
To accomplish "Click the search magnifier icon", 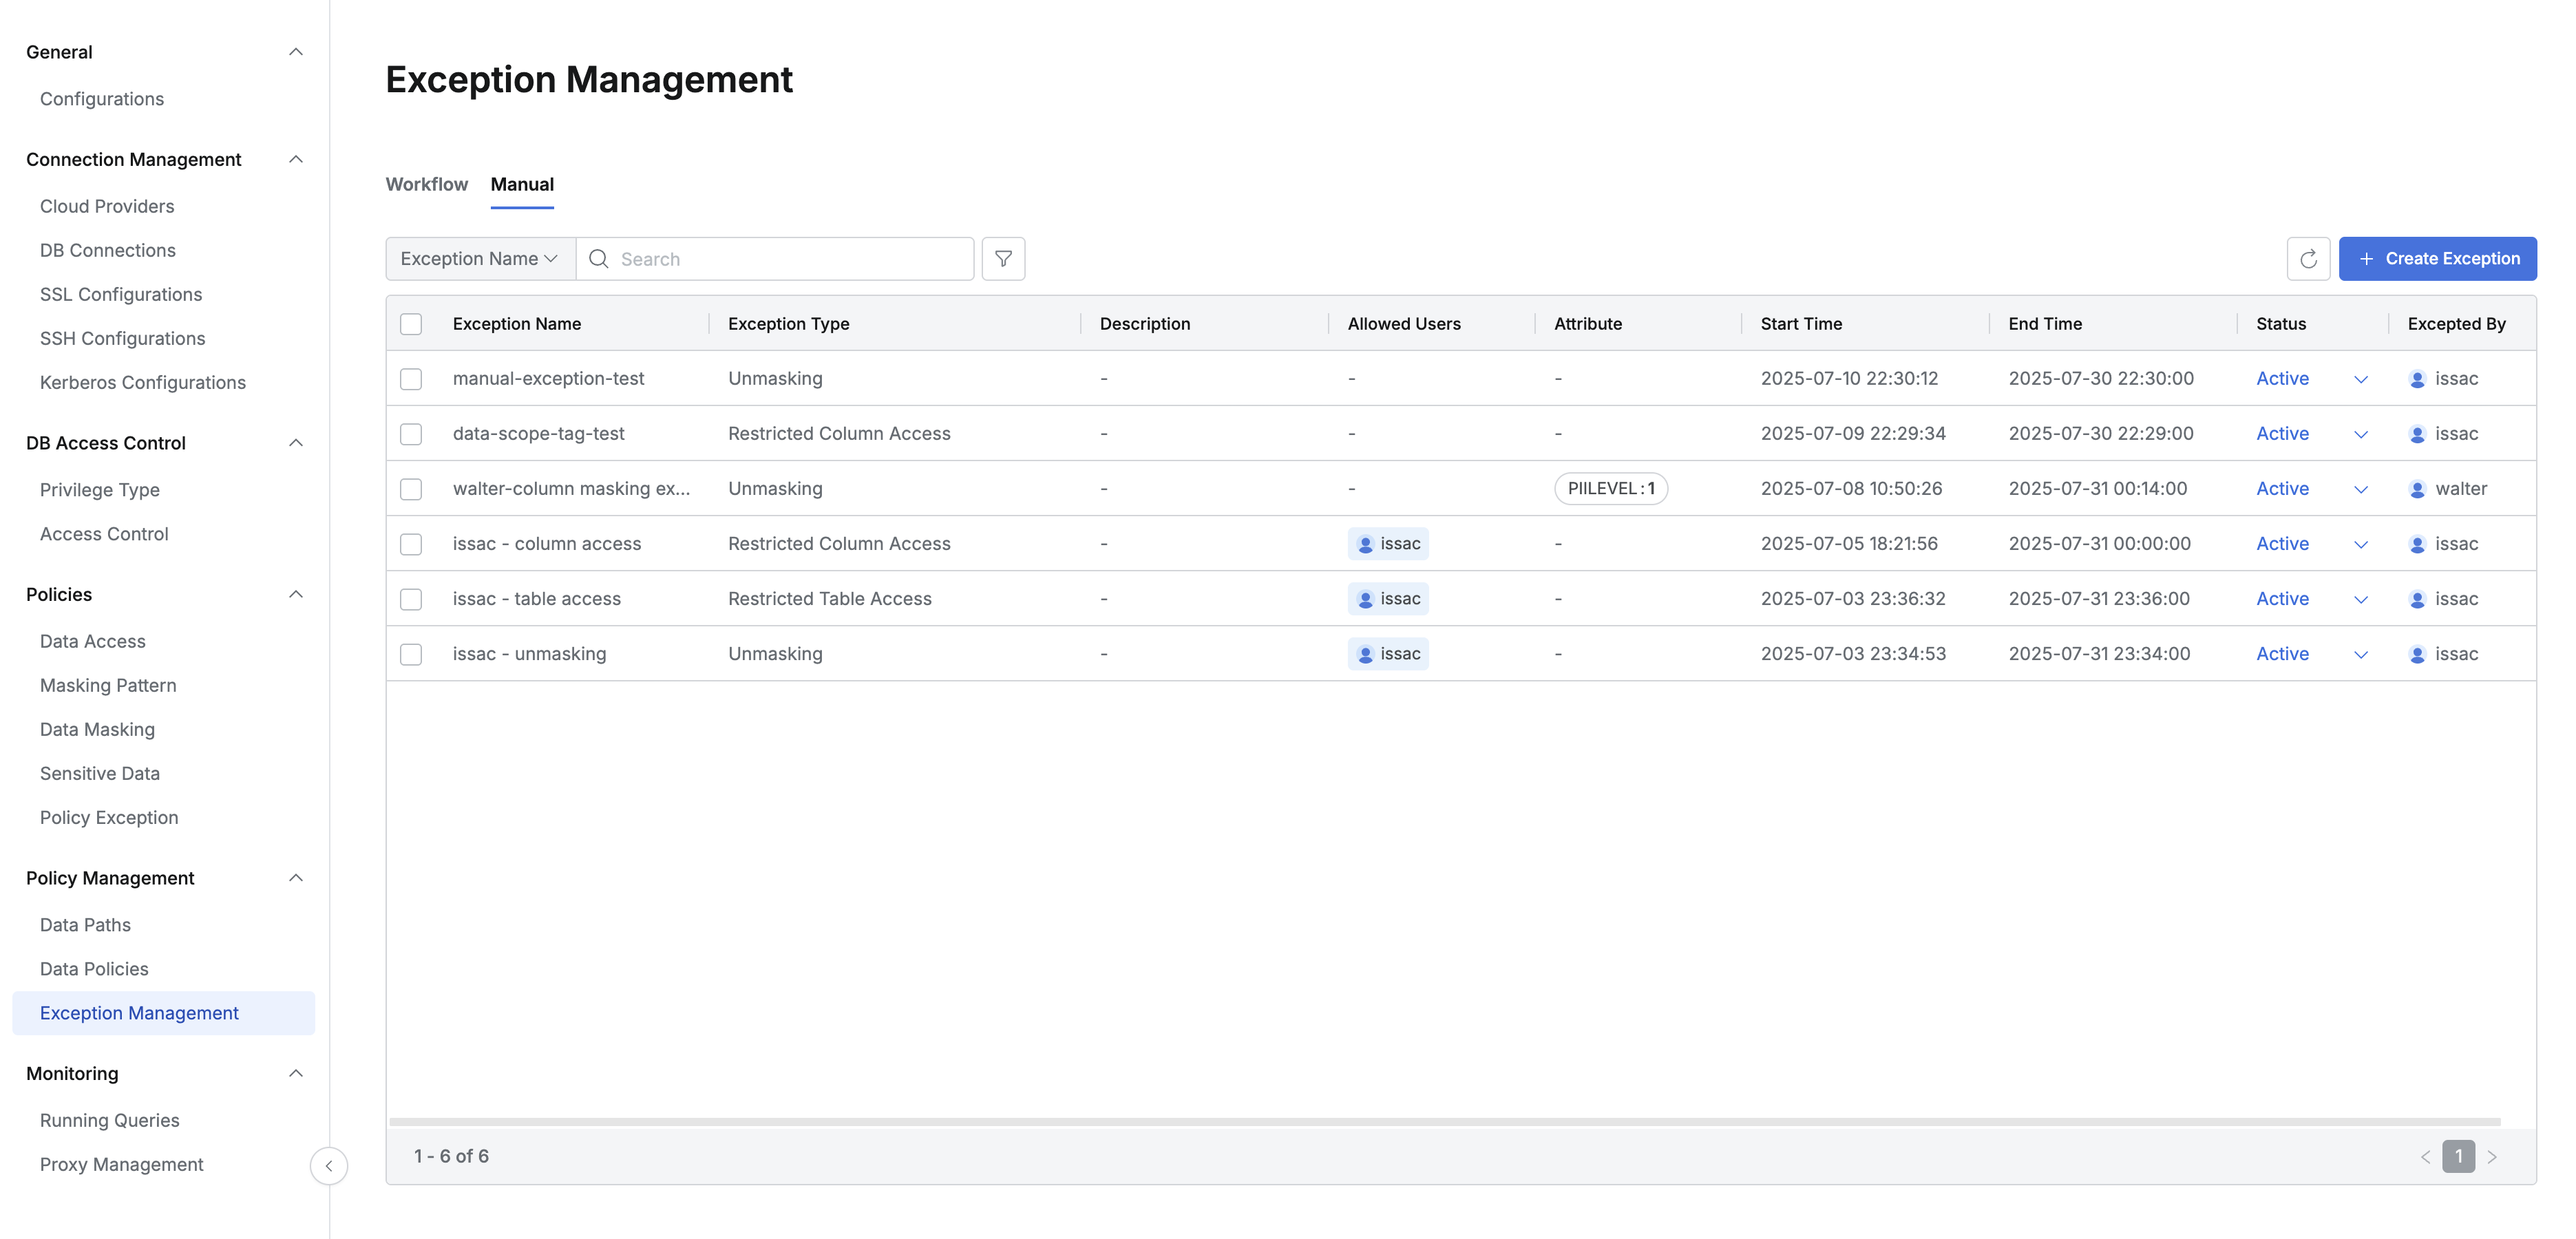I will [598, 259].
